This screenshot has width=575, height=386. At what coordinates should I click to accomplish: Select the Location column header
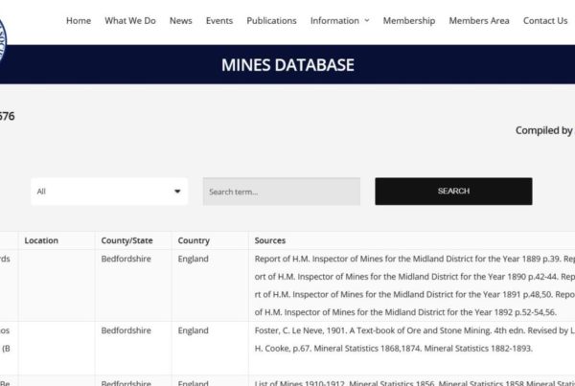41,240
